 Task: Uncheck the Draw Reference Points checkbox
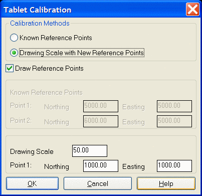(10, 68)
